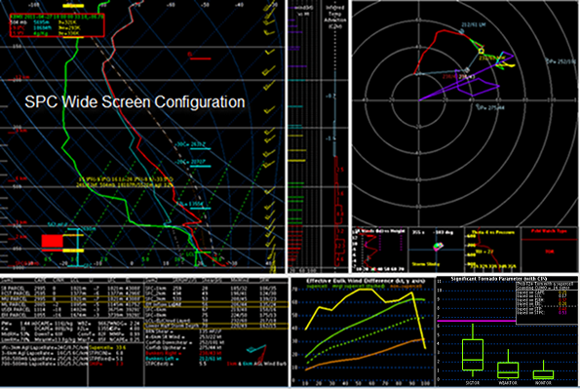
Task: Click the cyan Bunkers Left row
Action: point(184,359)
